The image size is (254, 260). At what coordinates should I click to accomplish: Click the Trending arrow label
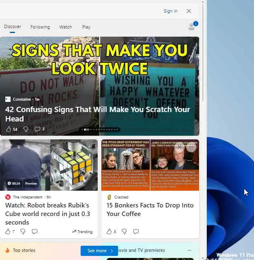click(82, 231)
